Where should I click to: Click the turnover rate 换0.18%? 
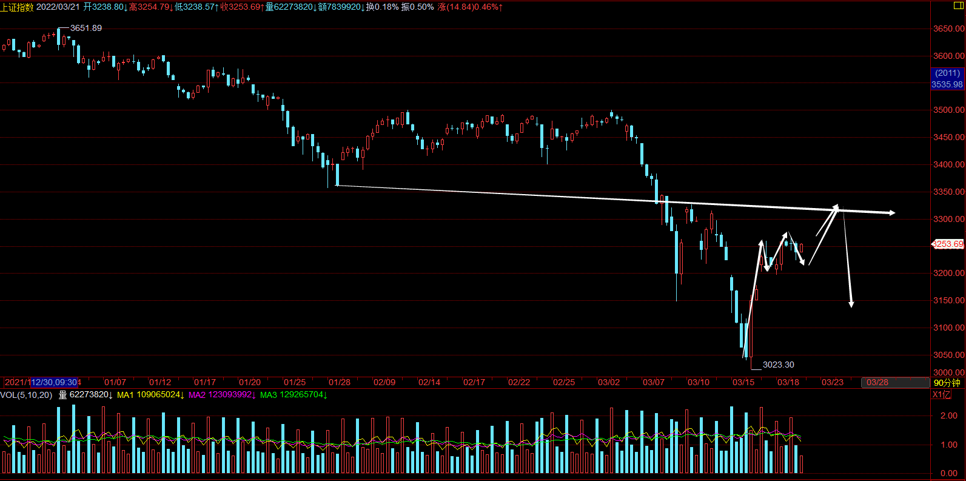(383, 7)
